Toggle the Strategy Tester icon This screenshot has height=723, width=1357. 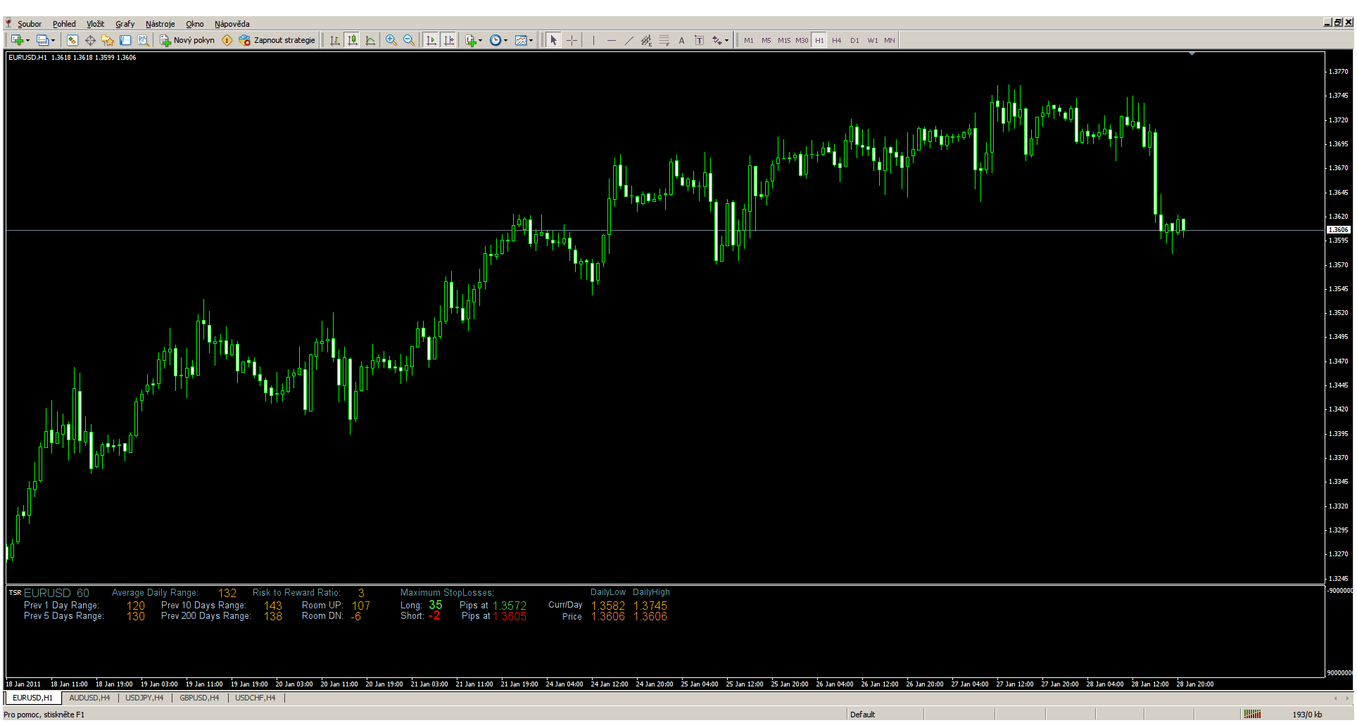pos(143,40)
